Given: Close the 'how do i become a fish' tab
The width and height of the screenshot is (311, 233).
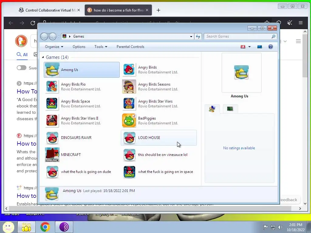Looking at the screenshot, I should tap(147, 10).
